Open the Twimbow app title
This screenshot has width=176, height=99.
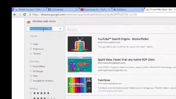[104, 80]
